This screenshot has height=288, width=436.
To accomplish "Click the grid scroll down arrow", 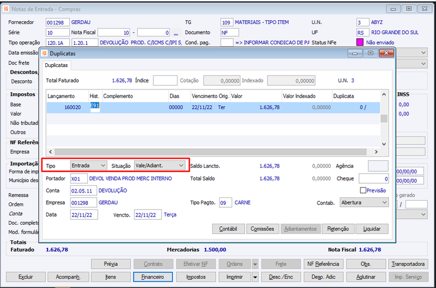I will tap(384, 144).
